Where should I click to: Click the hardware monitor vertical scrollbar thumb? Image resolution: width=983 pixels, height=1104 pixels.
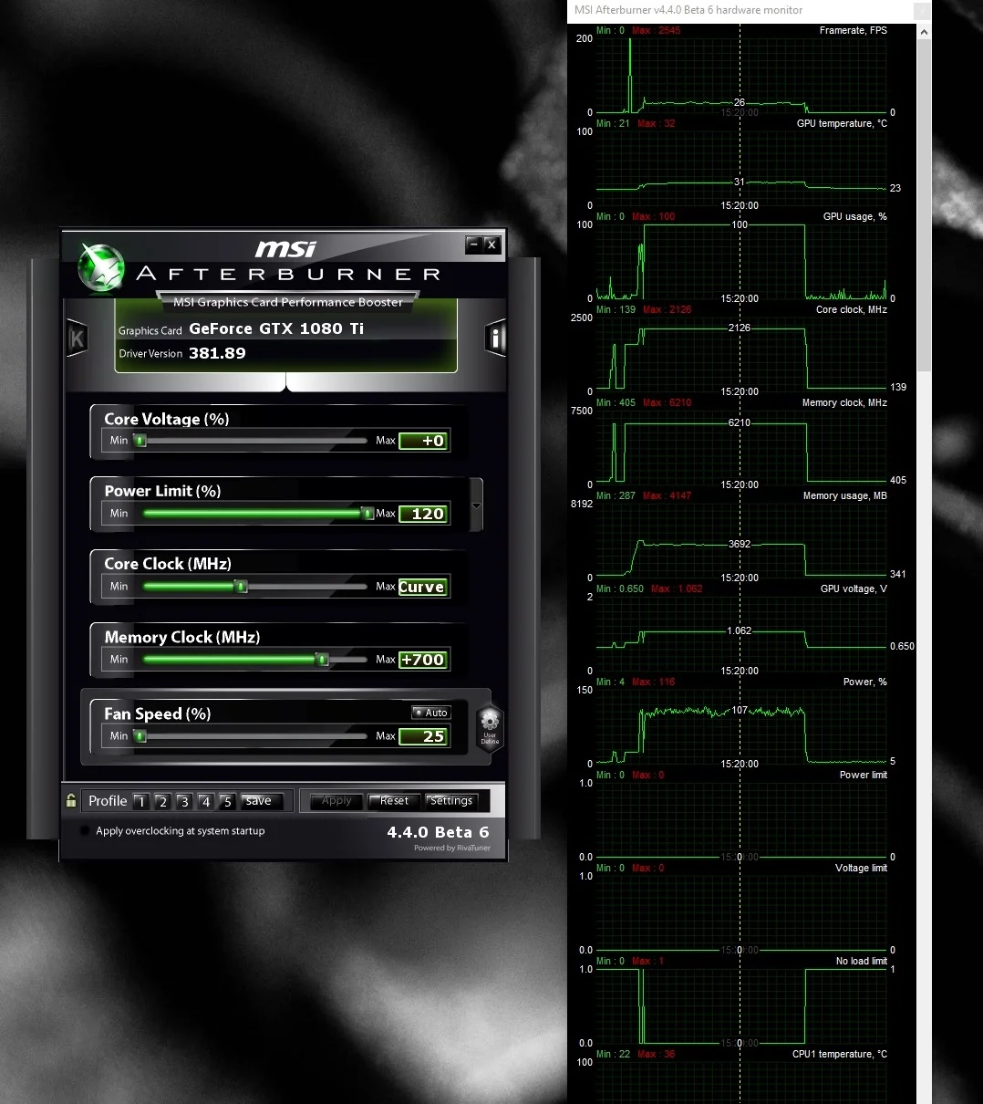pos(925,205)
